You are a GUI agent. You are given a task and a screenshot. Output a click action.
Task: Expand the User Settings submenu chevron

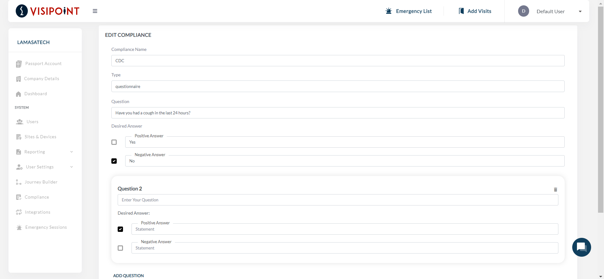click(x=71, y=167)
